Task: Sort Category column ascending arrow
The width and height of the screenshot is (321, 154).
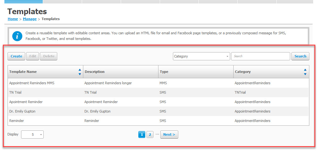Action: [x=305, y=70]
